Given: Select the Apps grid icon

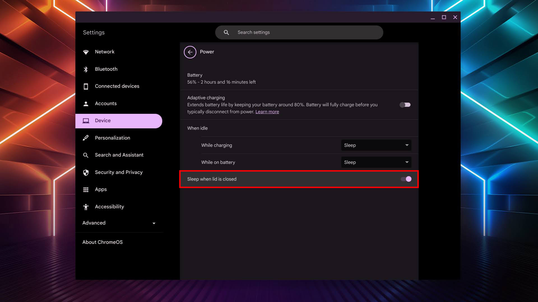Looking at the screenshot, I should click(86, 189).
